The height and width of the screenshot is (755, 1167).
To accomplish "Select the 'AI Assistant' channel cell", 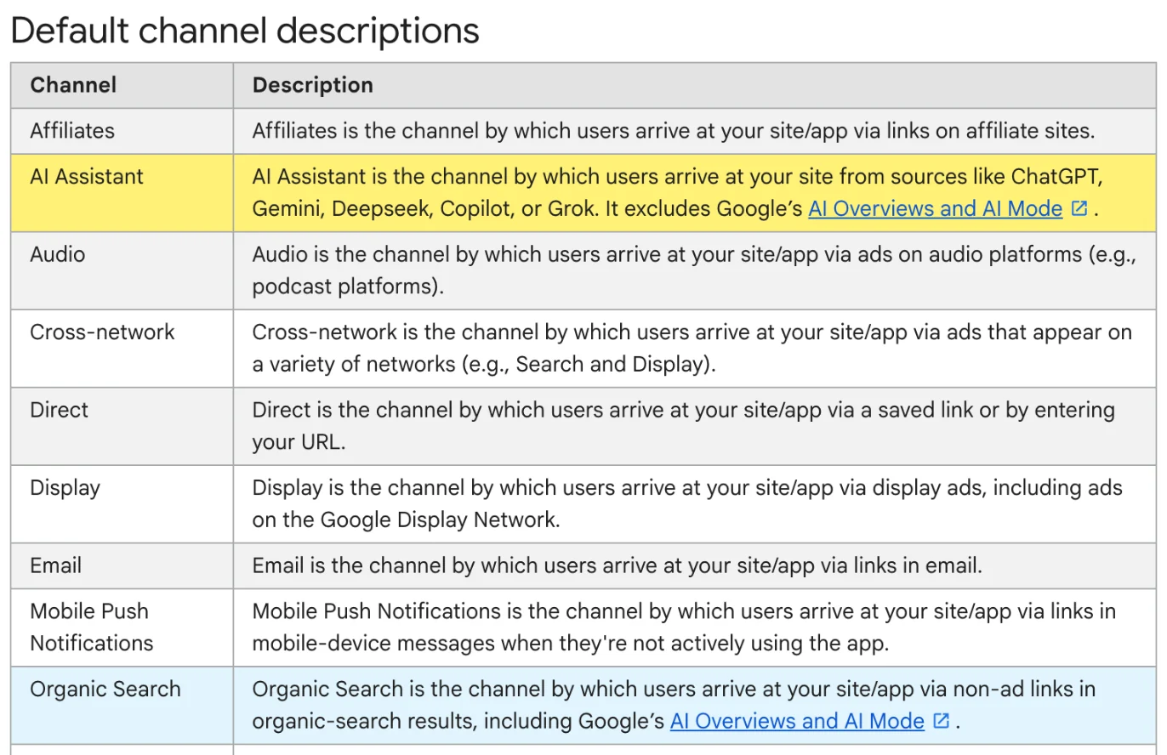I will click(122, 193).
